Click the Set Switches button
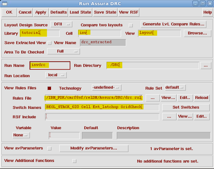The height and width of the screenshot is (169, 214). pos(186,107)
